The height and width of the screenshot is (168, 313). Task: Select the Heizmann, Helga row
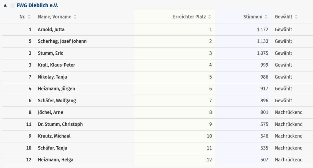coord(157,160)
